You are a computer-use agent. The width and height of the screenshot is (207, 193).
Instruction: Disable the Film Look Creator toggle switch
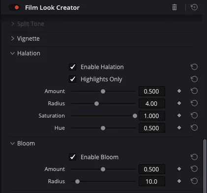pos(14,7)
